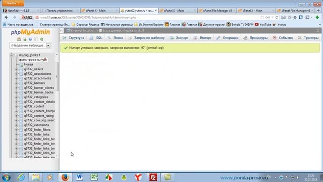Image resolution: width=323 pixels, height=182 pixels.
Task: Expand the q9732_banner_tracks table node
Action: pos(17,93)
